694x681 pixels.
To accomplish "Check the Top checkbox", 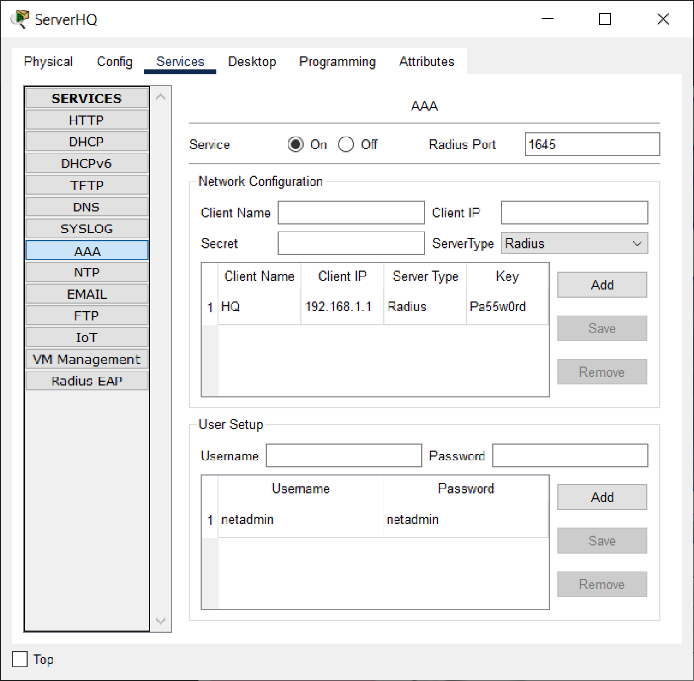I will click(19, 659).
